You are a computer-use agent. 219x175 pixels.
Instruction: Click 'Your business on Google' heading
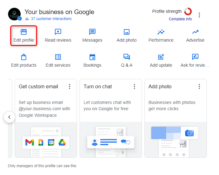(59, 12)
